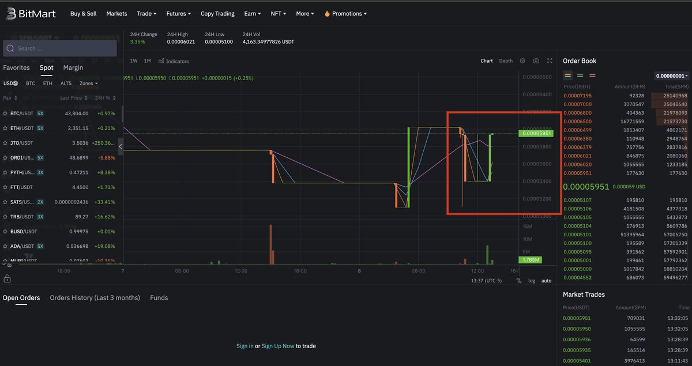This screenshot has width=692, height=366.
Task: Open Copy Trading page
Action: pyautogui.click(x=217, y=13)
